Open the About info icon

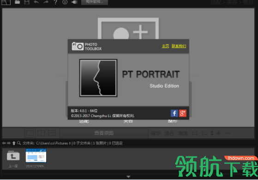(x=65, y=2)
